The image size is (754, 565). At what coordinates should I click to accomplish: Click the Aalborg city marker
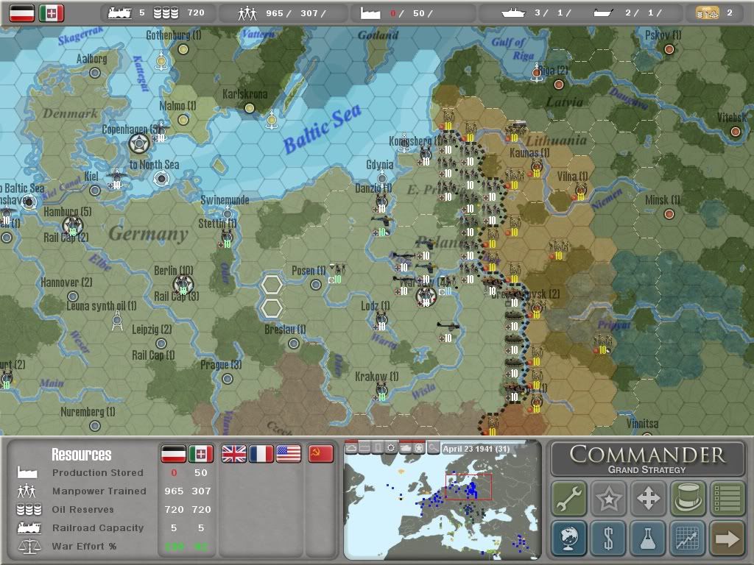(95, 73)
